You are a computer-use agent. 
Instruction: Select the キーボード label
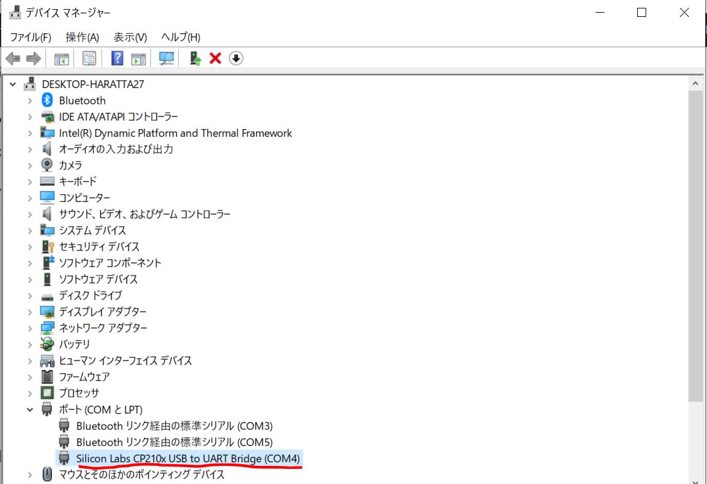click(78, 181)
